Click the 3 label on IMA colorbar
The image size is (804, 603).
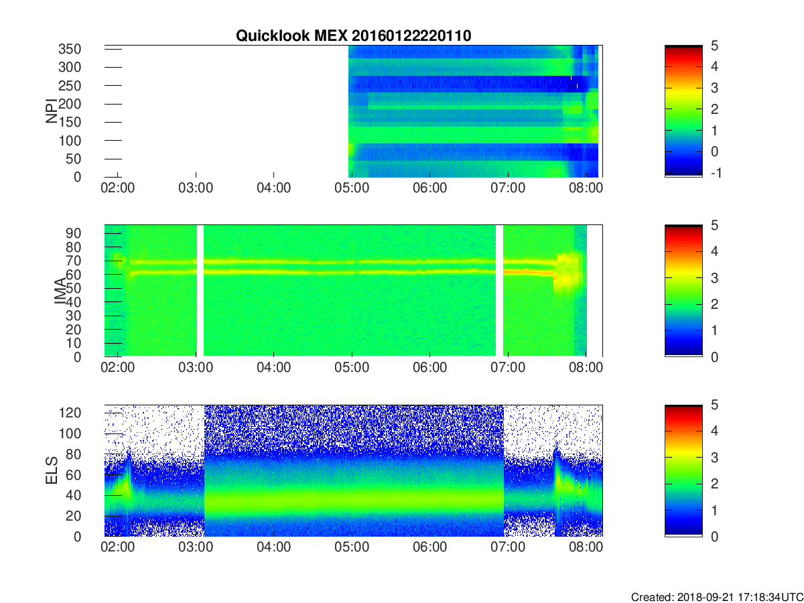(x=714, y=277)
